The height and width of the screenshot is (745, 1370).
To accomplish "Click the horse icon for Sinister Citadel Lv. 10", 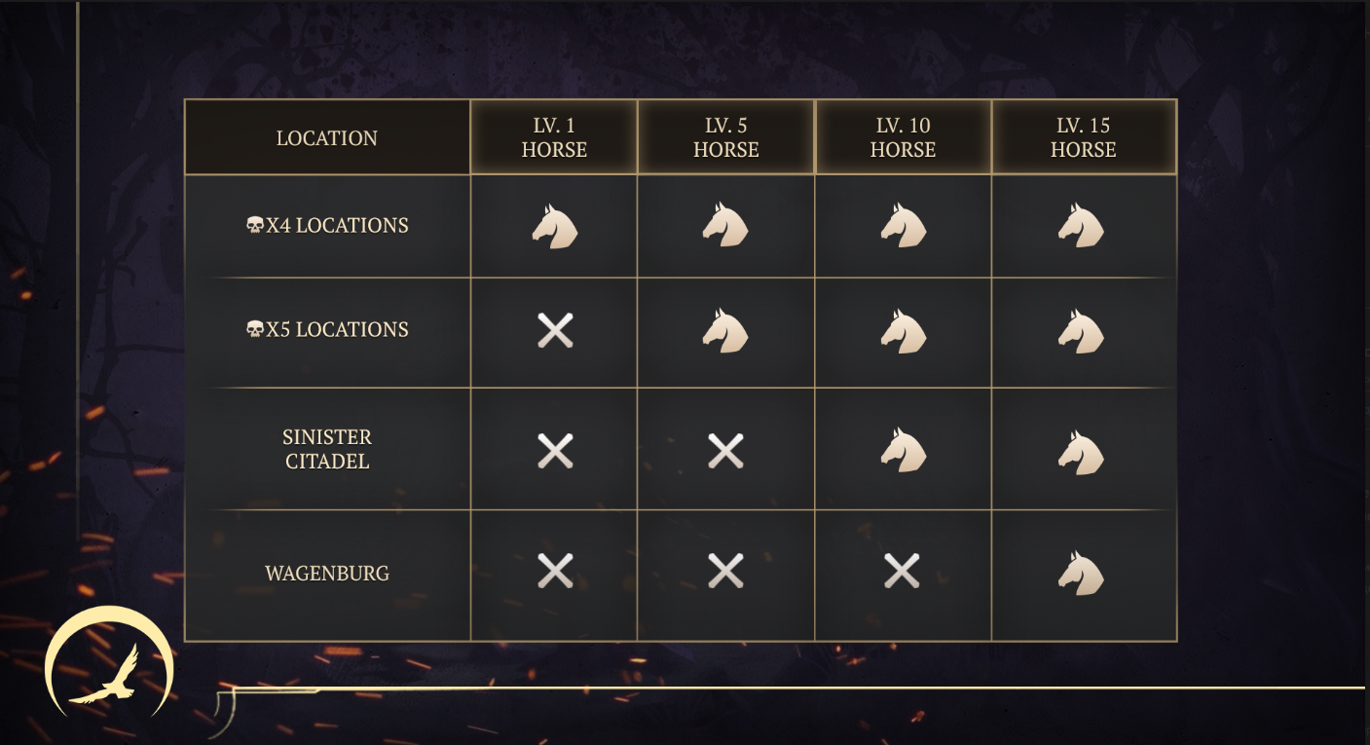I will tap(903, 451).
